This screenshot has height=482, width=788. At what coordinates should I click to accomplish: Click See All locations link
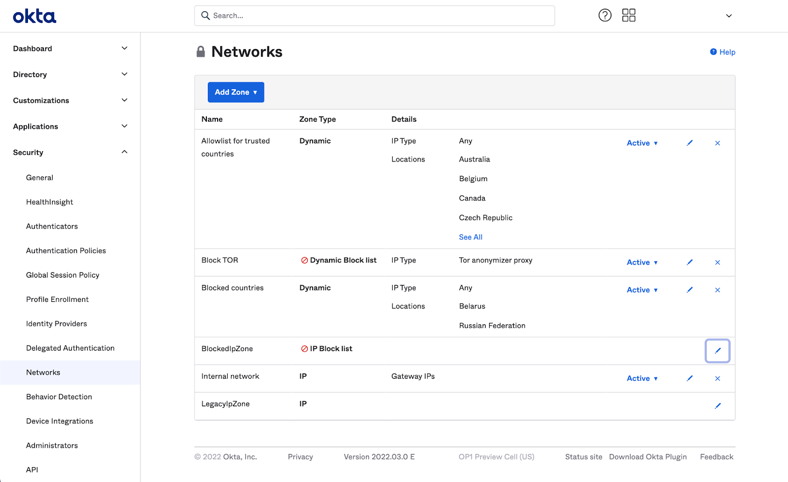coord(470,237)
